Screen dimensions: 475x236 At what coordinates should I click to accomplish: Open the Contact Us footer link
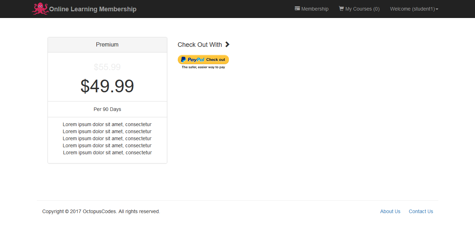[x=421, y=211]
